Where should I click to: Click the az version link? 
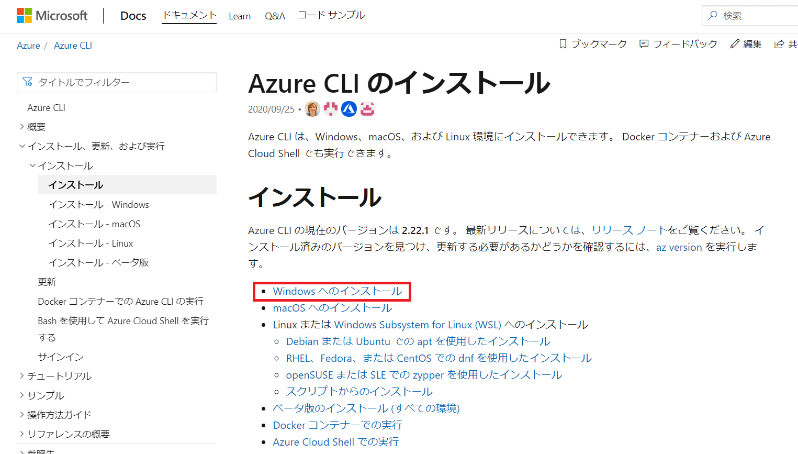(679, 247)
